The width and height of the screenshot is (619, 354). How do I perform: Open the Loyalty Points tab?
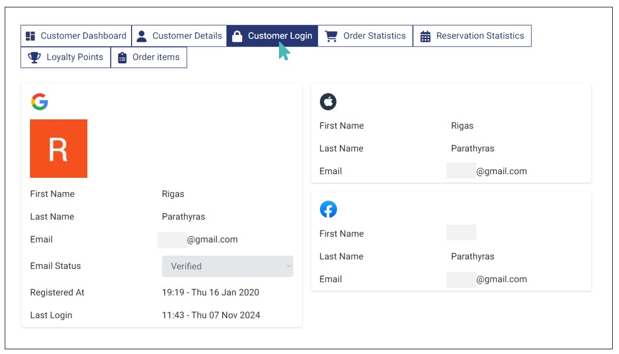(65, 57)
